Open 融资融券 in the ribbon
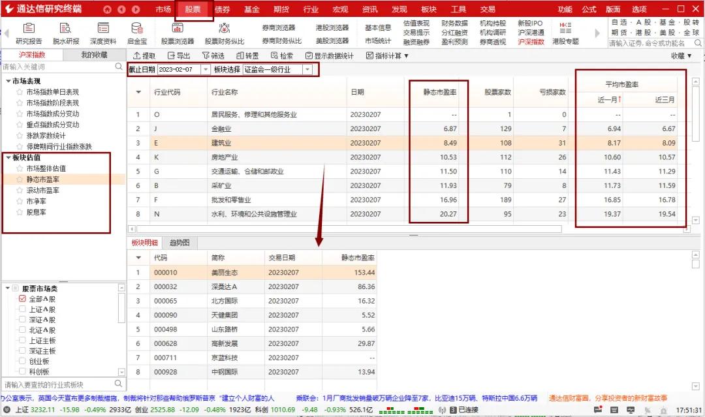705x417 pixels. tap(416, 42)
